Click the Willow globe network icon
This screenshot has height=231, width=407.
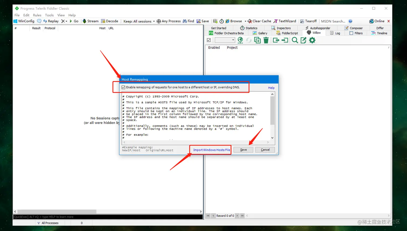pos(240,40)
